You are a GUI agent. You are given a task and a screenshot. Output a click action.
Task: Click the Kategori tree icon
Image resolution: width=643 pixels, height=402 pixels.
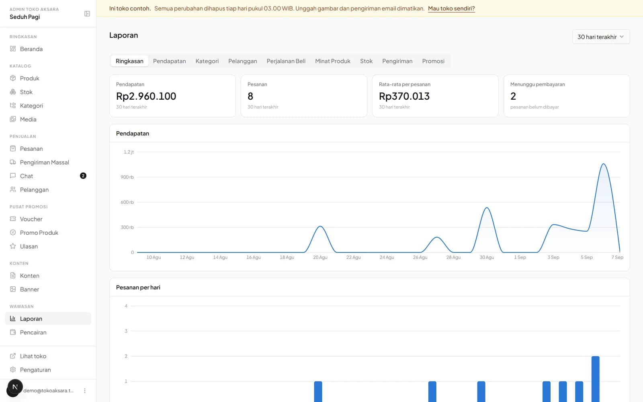pyautogui.click(x=13, y=105)
